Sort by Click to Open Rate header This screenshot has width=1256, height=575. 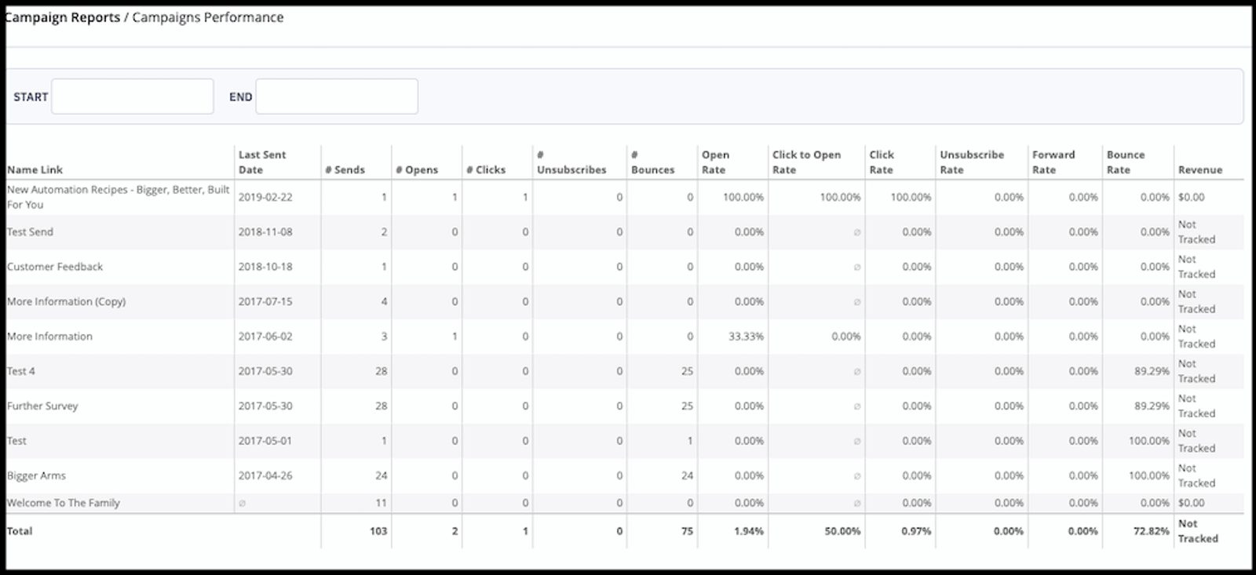(806, 162)
